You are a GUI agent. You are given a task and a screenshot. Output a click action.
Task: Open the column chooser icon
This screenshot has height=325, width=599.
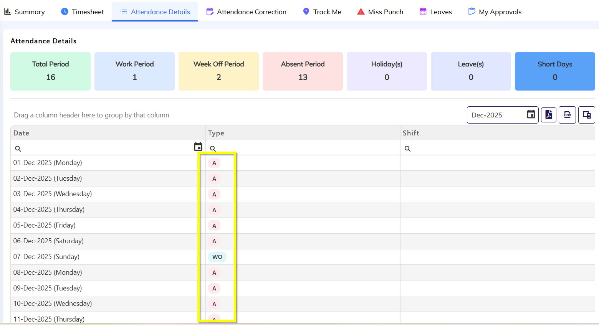click(586, 115)
